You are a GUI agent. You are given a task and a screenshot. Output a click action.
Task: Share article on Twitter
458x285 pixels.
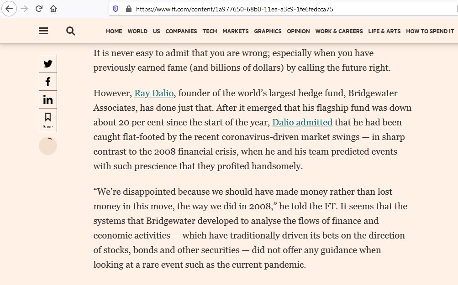(48, 64)
